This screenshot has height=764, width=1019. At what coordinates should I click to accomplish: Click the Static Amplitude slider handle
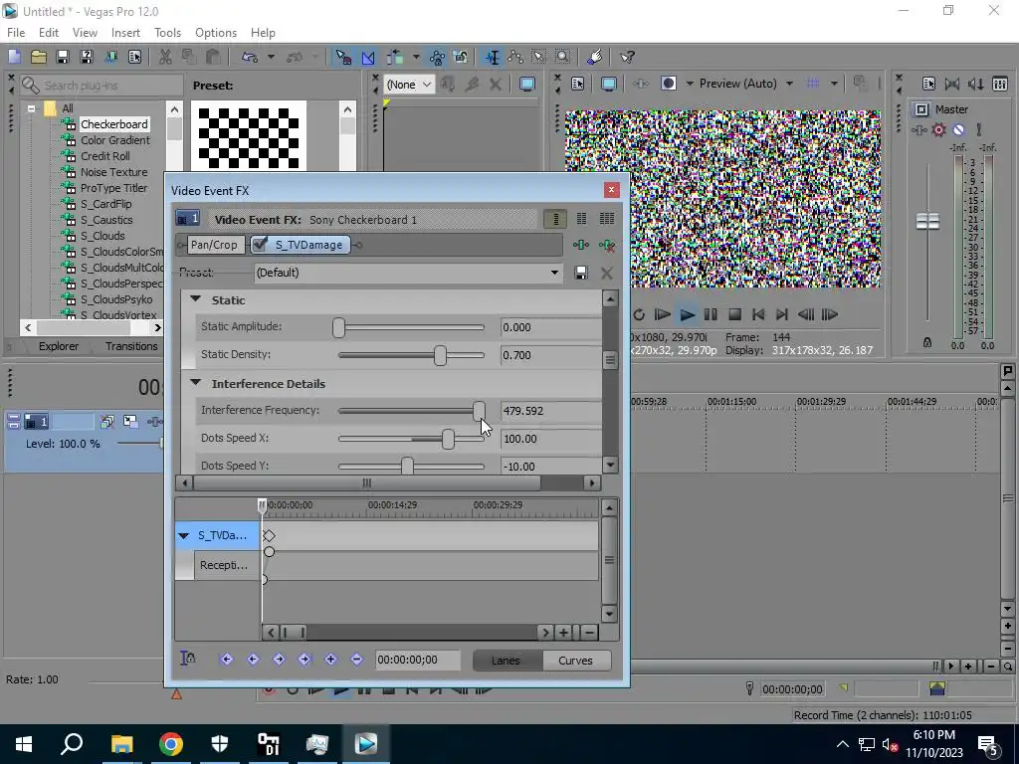pos(338,327)
